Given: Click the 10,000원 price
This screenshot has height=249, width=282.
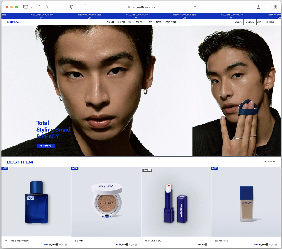Looking at the screenshot, I should coord(202,245).
